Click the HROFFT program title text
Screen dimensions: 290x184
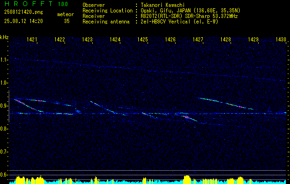click(x=29, y=4)
